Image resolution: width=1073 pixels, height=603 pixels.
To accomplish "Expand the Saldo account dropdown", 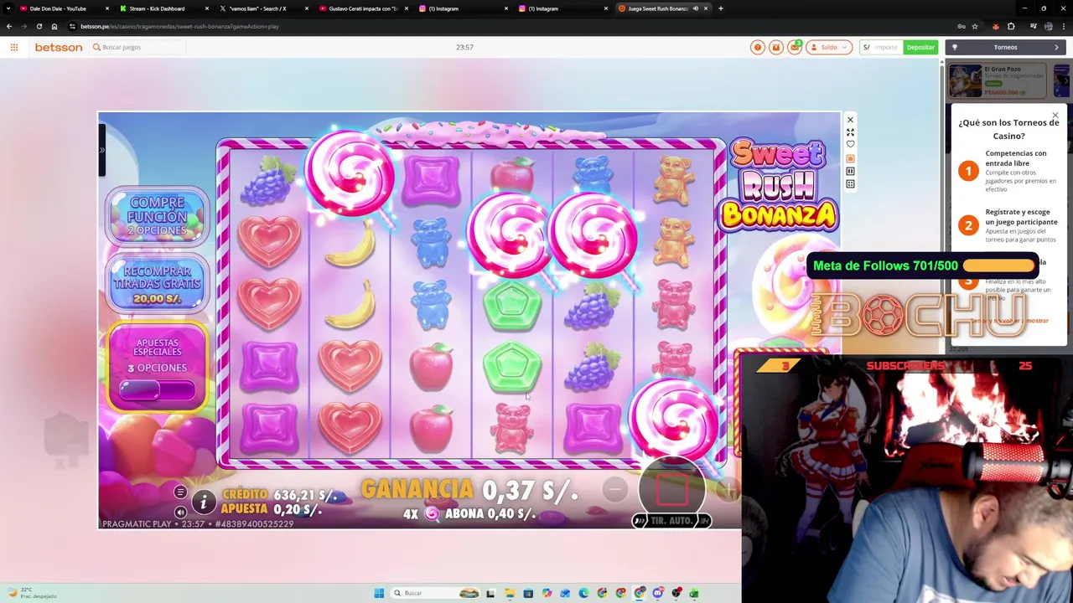I will click(829, 47).
